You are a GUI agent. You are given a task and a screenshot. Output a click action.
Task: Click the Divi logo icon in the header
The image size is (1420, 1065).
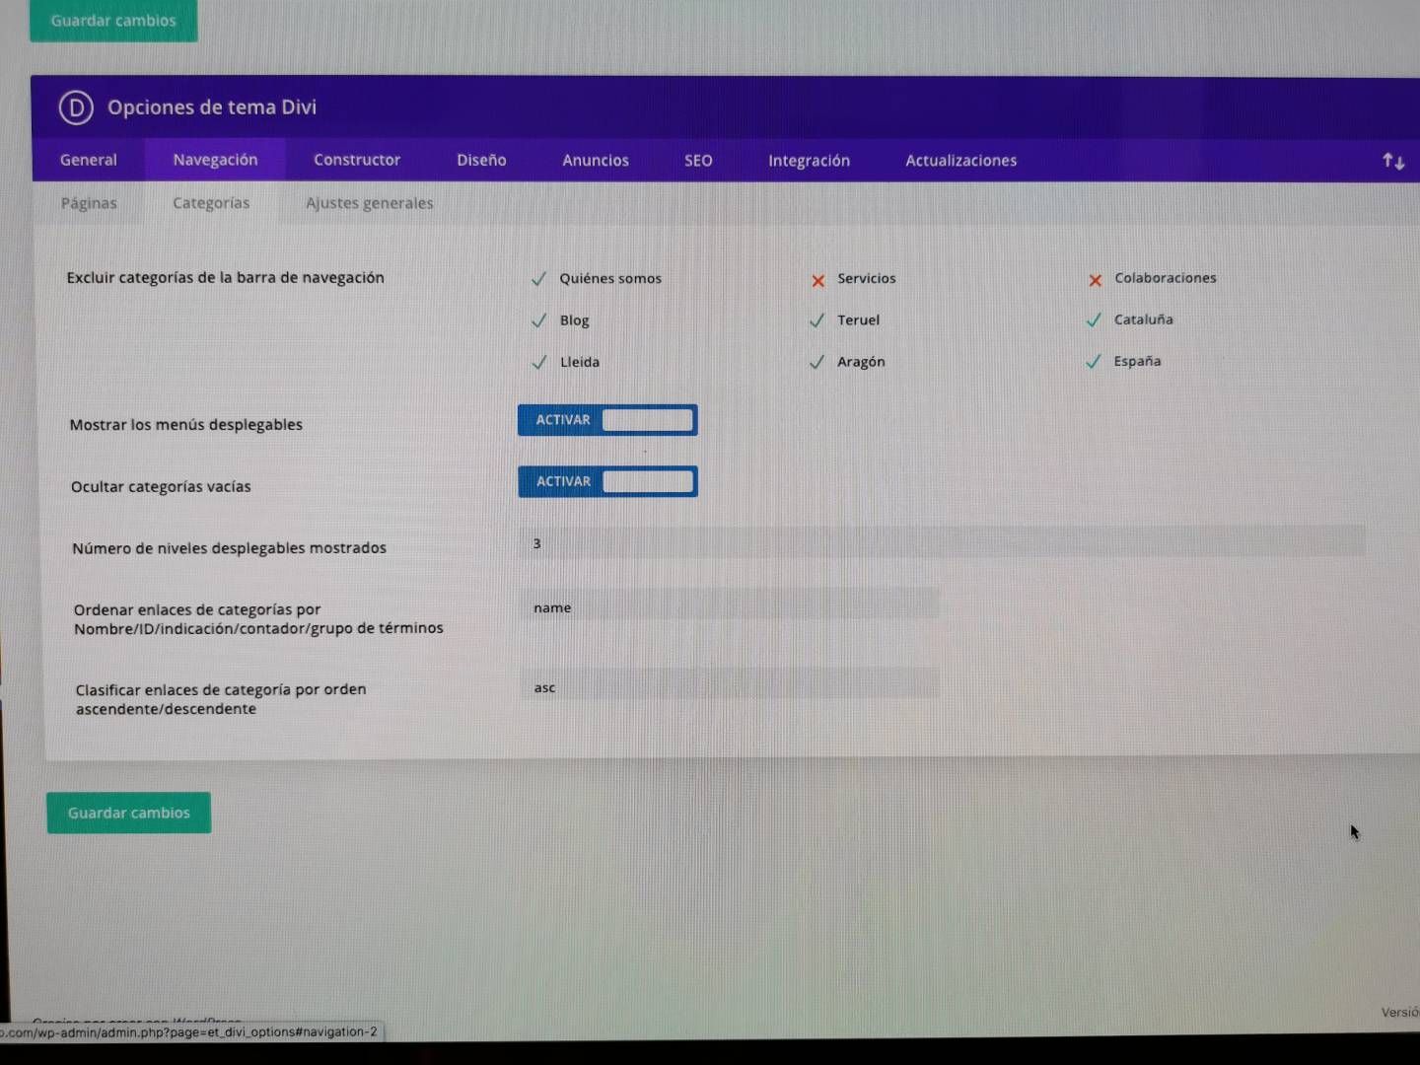tap(76, 107)
